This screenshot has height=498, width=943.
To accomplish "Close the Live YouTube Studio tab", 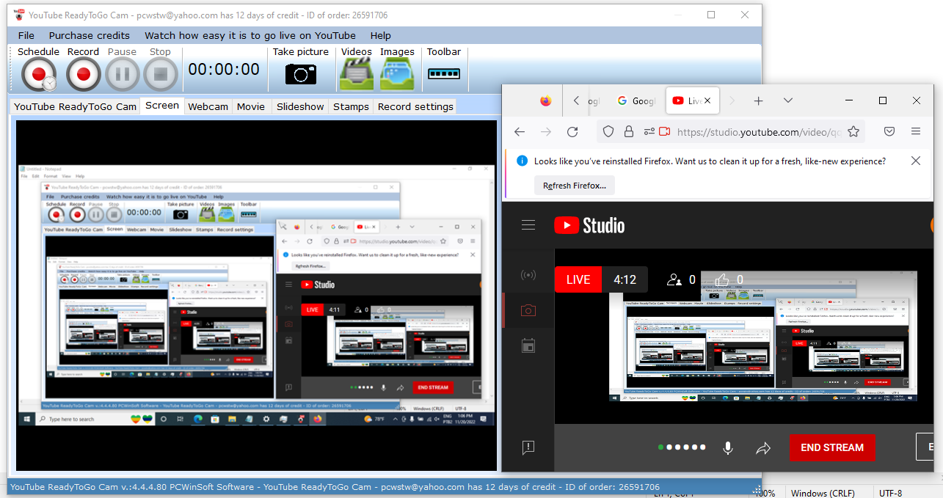I will 707,100.
